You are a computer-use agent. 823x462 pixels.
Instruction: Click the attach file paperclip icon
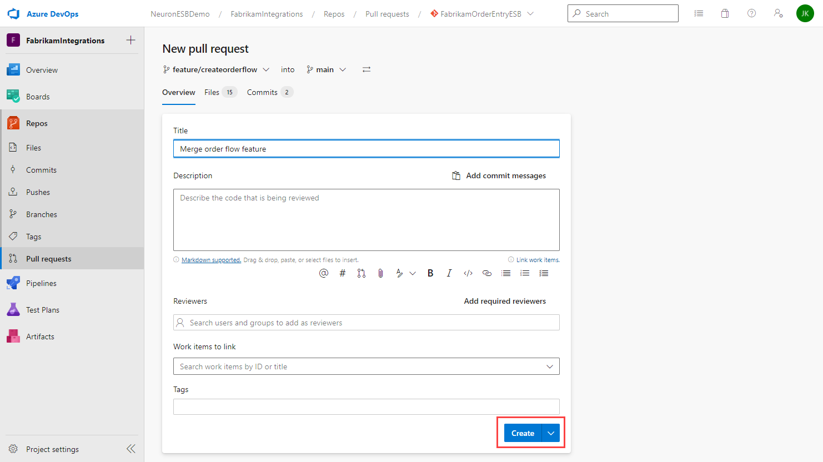point(380,273)
